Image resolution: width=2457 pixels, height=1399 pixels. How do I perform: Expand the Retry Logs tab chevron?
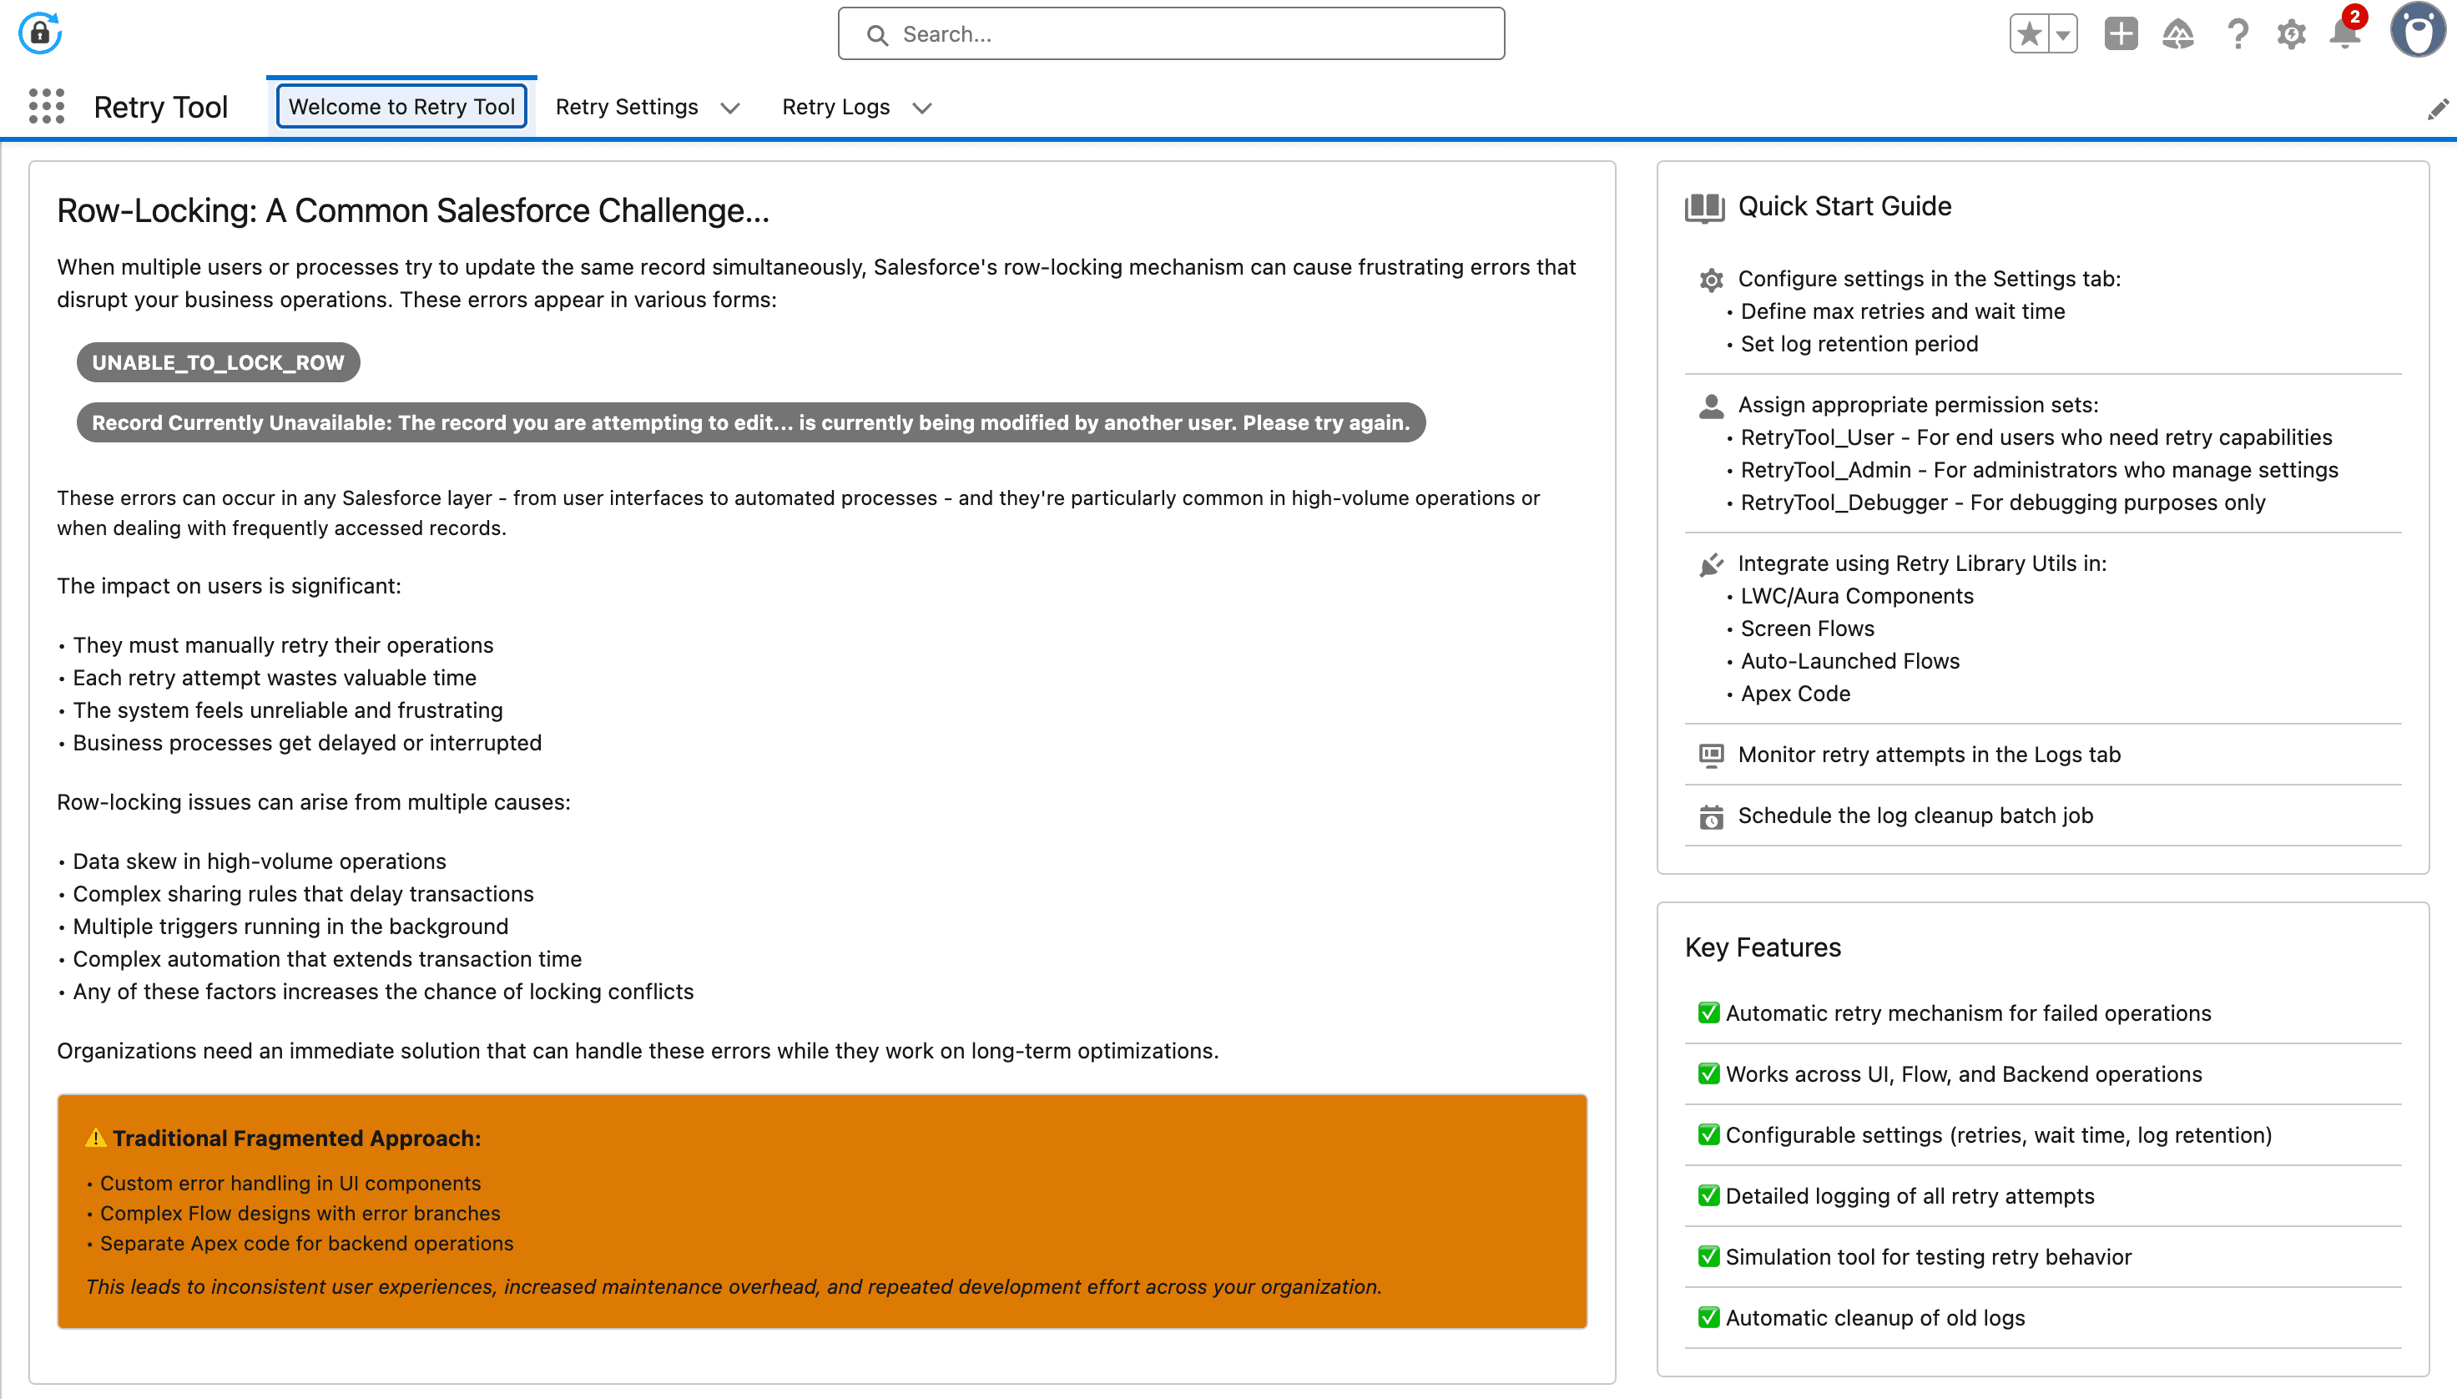[x=922, y=108]
